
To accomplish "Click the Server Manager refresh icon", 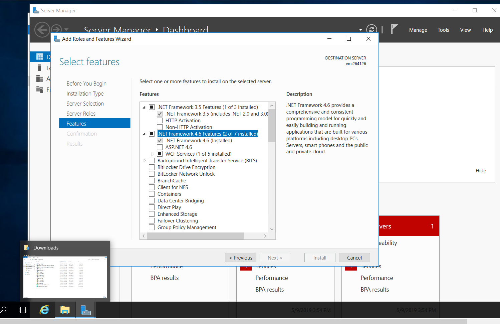I will click(x=371, y=30).
